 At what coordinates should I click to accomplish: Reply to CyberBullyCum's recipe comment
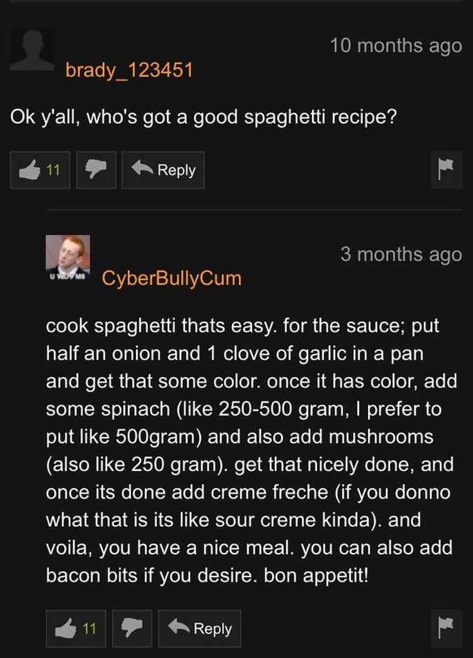click(200, 628)
